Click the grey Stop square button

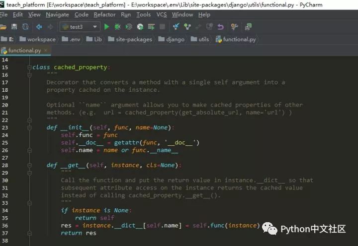tap(162, 27)
